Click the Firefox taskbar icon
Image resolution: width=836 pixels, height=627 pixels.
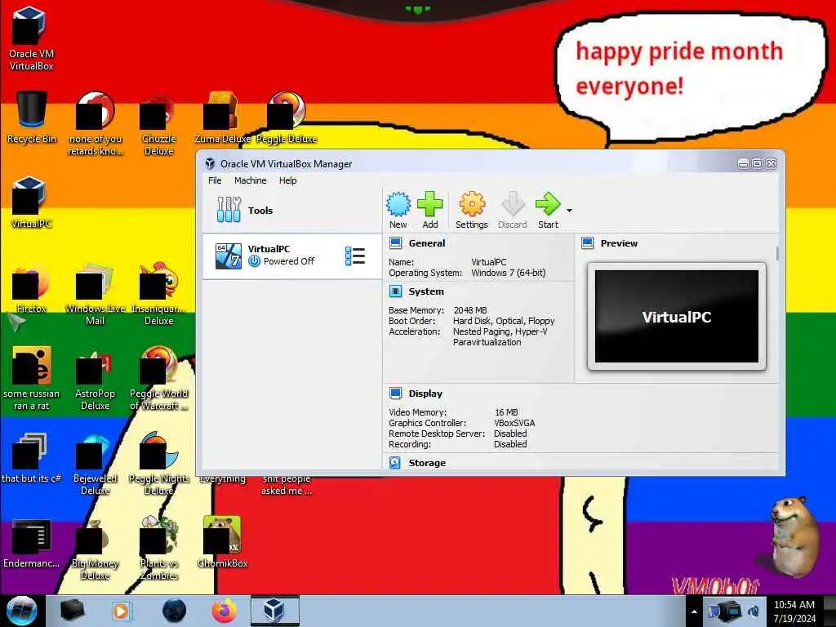pos(224,611)
